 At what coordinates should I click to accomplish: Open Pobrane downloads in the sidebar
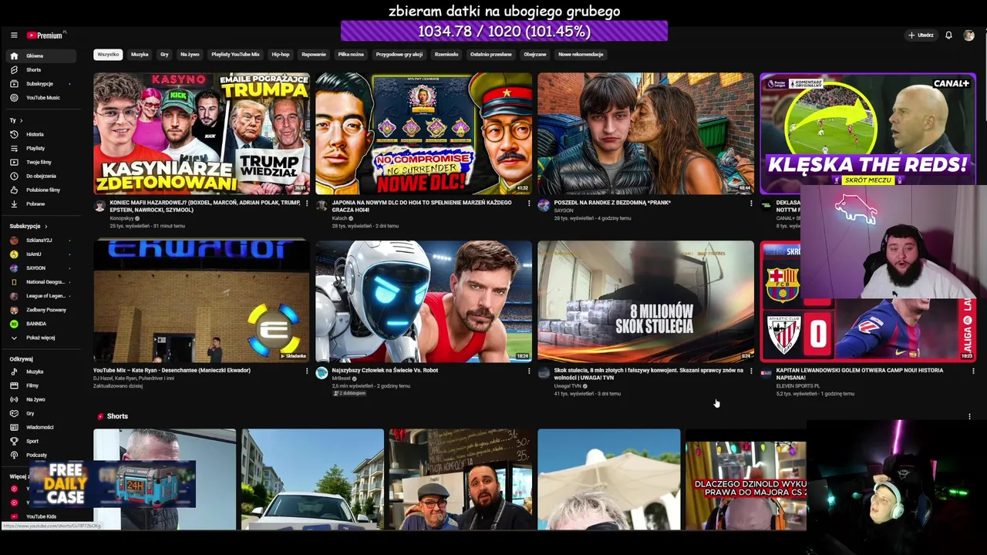point(41,204)
